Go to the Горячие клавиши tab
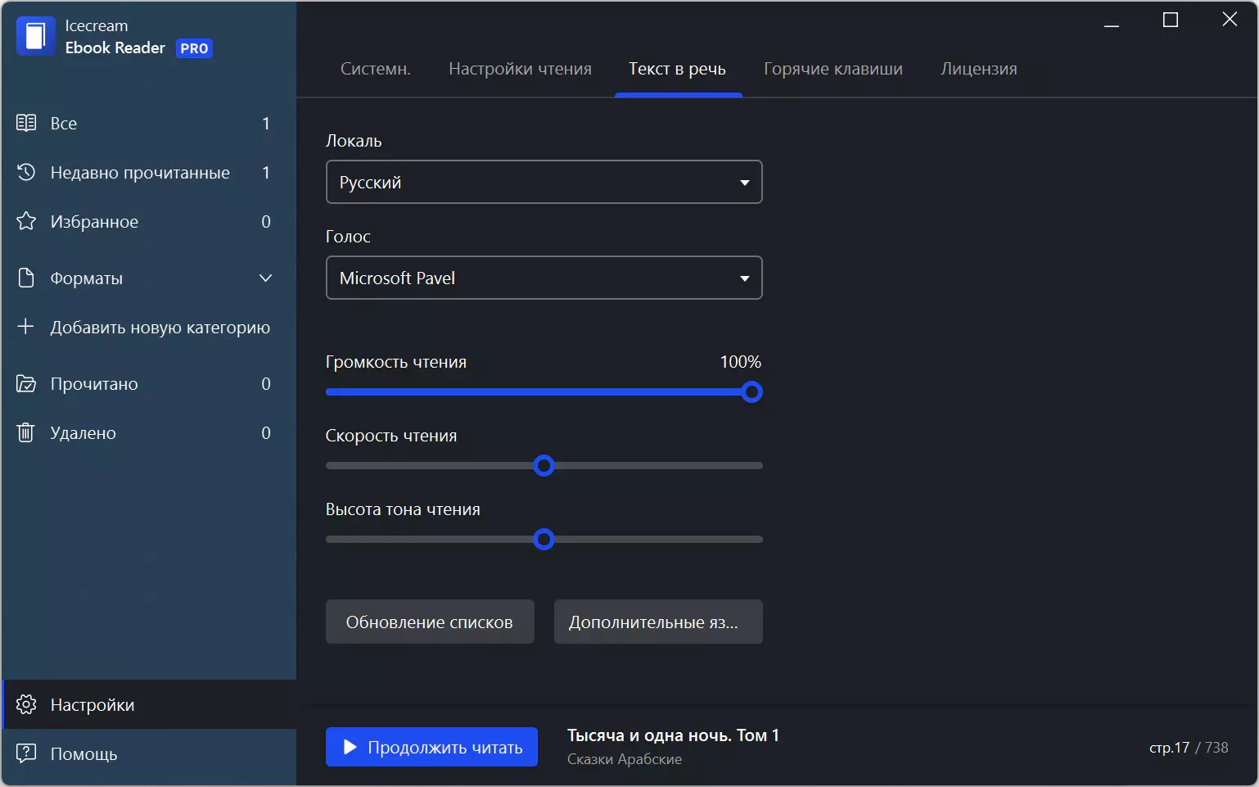This screenshot has width=1259, height=787. (x=833, y=69)
